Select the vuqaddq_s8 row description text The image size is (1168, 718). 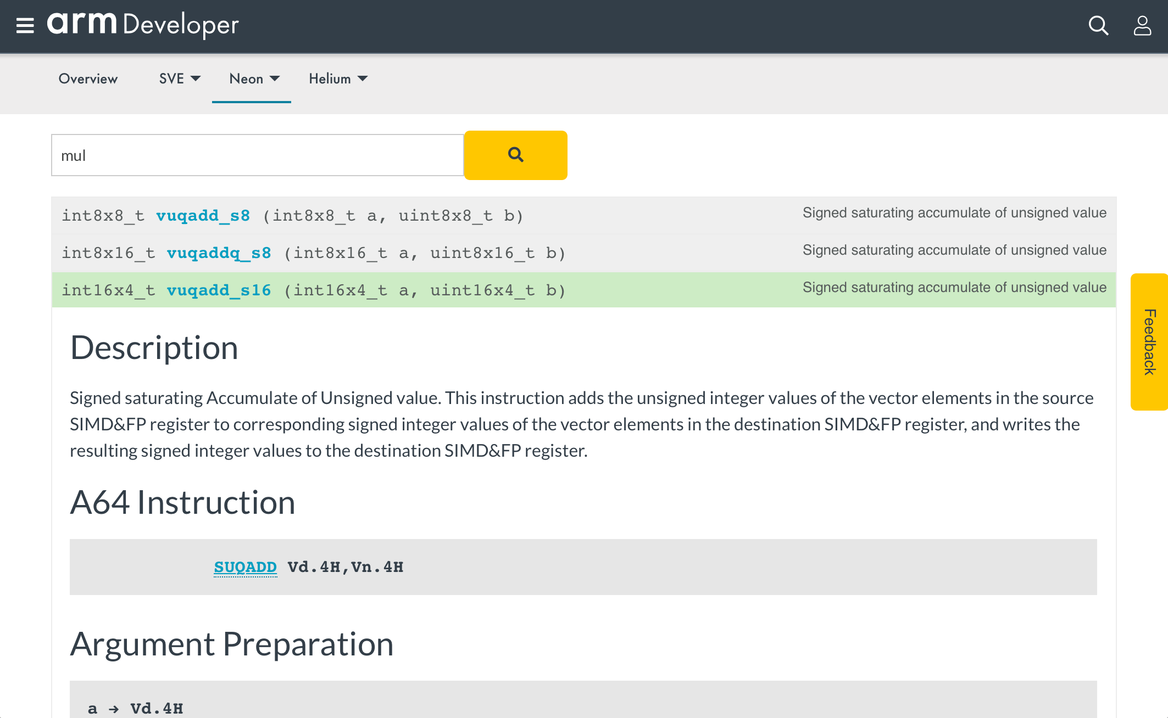point(954,250)
